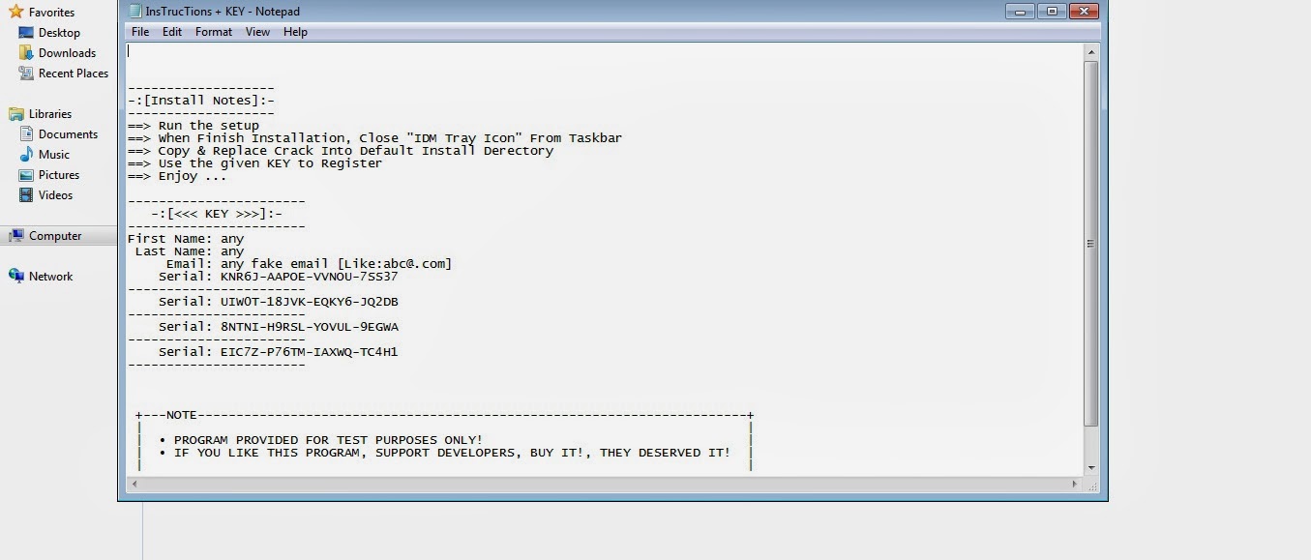1311x560 pixels.
Task: Click the Network icon in sidebar
Action: (x=15, y=277)
